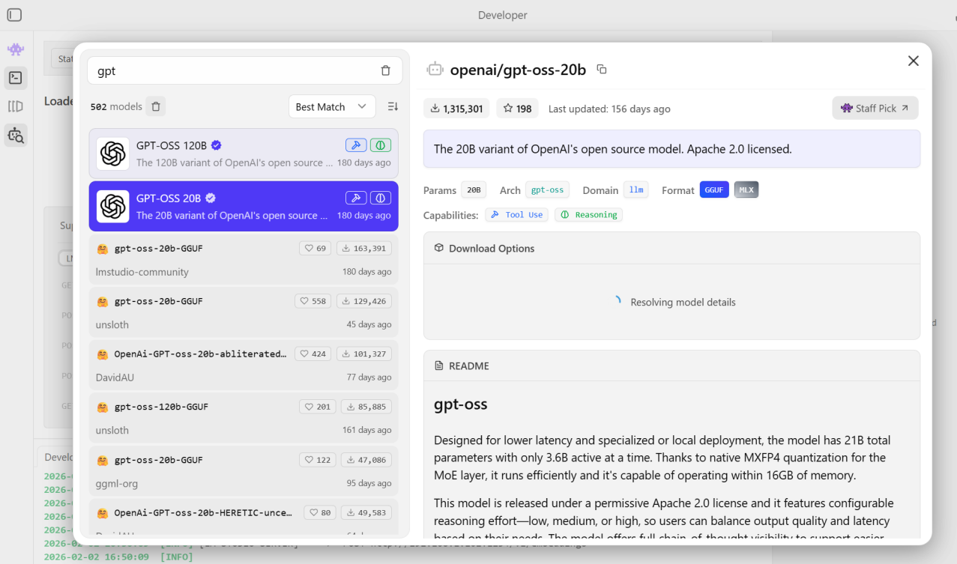Copy the openai/gpt-oss-20b model name
Screen dimensions: 957x564
pos(601,70)
